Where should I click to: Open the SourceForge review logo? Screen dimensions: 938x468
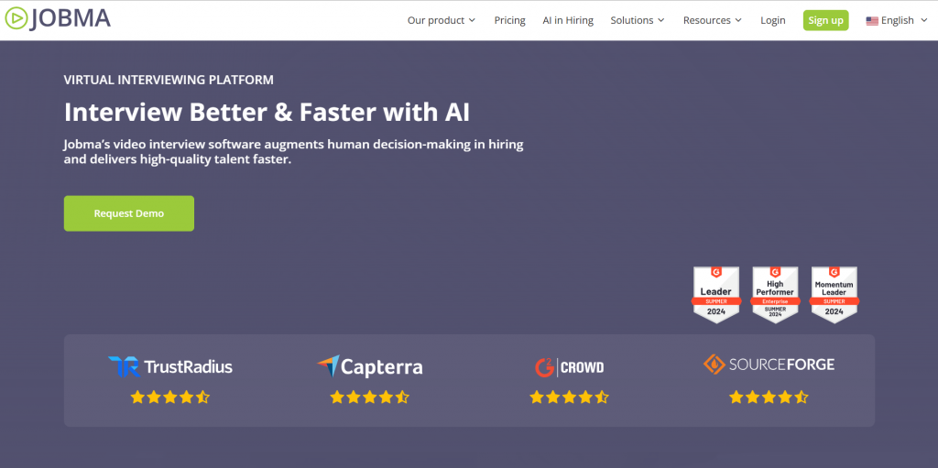(769, 364)
